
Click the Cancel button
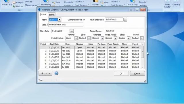click(137, 73)
